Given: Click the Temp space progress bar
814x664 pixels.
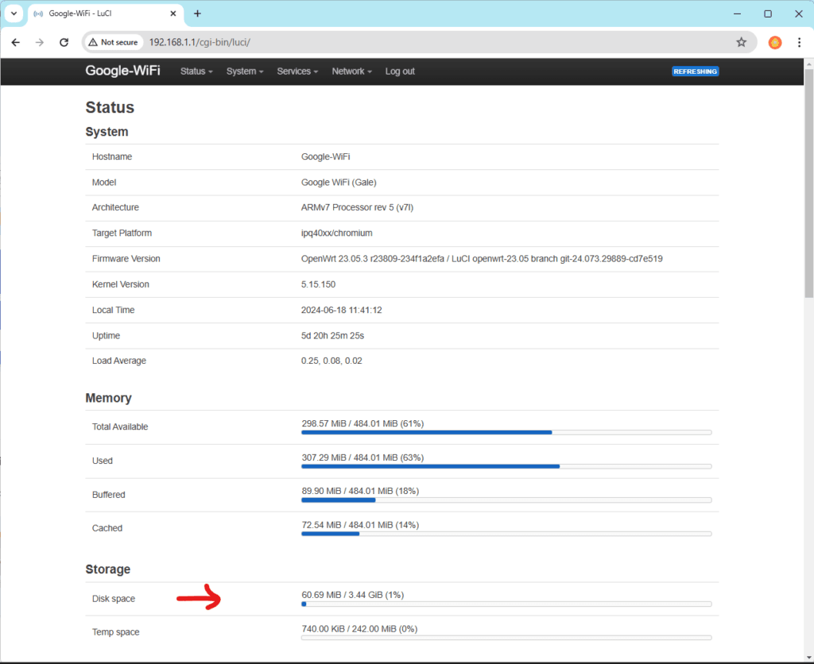Looking at the screenshot, I should pyautogui.click(x=506, y=638).
